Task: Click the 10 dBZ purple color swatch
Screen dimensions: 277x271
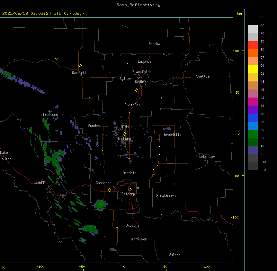Action: coord(253,150)
